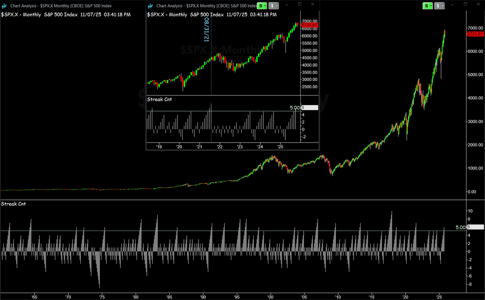Click the '75 year label on main time axis
This screenshot has width=485, height=300.
[102, 296]
